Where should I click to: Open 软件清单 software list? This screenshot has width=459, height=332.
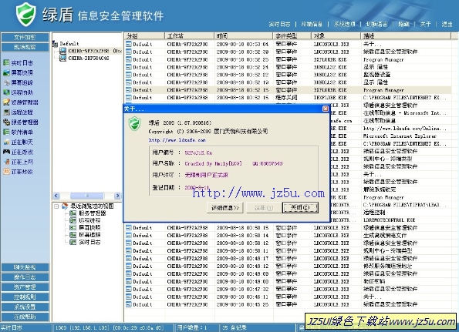(x=19, y=132)
